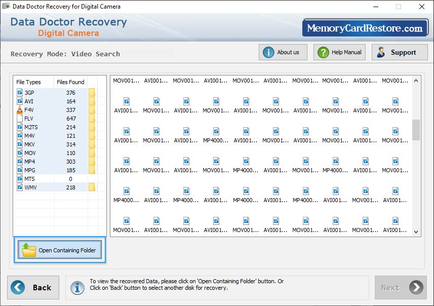Click the yellow folder icon in the MP4 row

[x=92, y=161]
